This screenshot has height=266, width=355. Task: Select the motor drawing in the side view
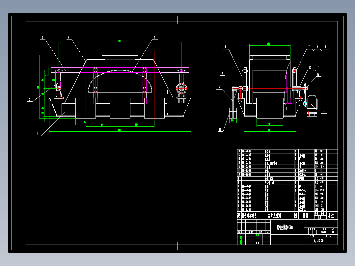(x=312, y=106)
